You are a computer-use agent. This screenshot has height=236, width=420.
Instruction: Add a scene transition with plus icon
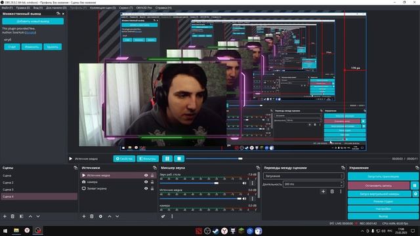pyautogui.click(x=323, y=191)
